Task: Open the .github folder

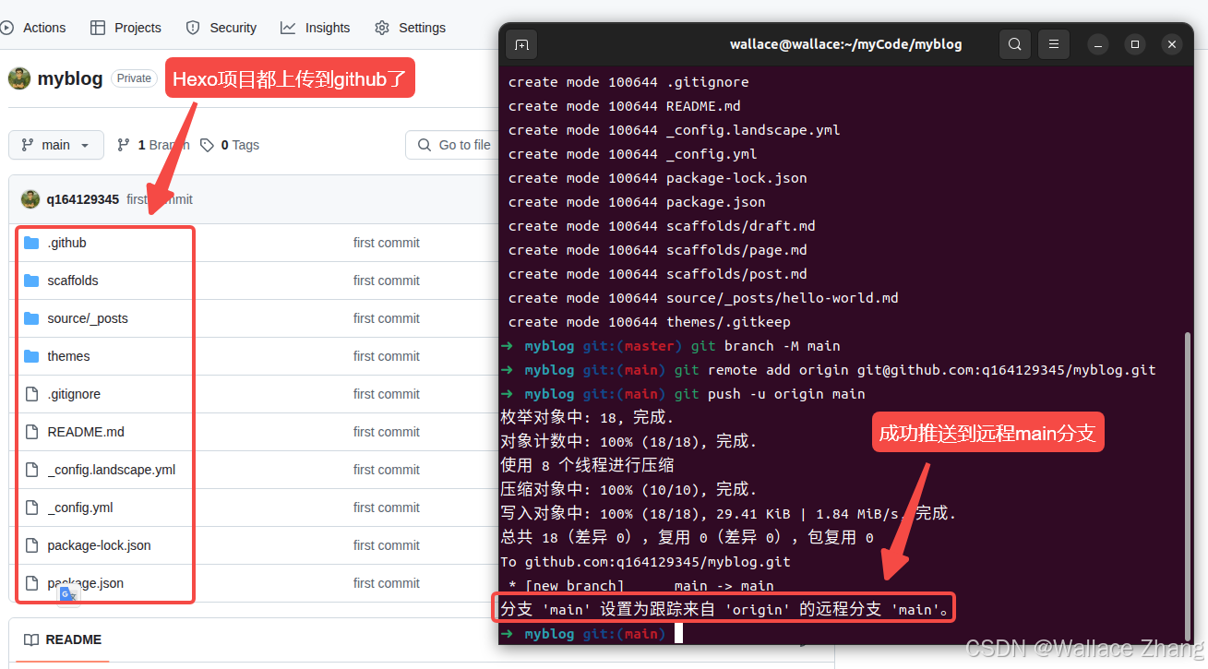Action: 66,243
